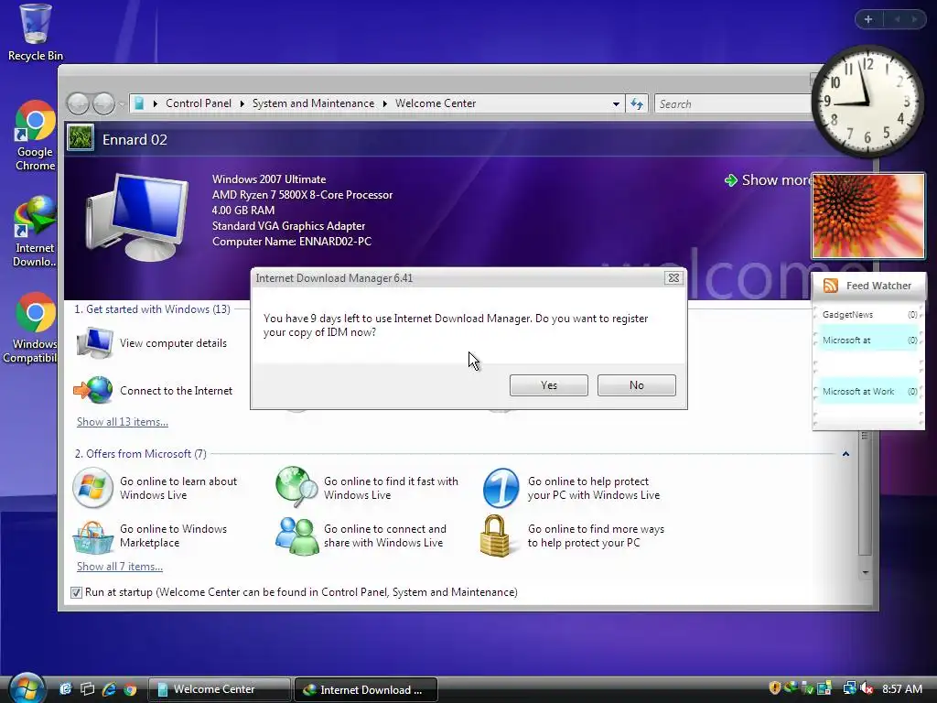Click the Windows Live learn about icon
The width and height of the screenshot is (937, 703).
click(x=92, y=488)
